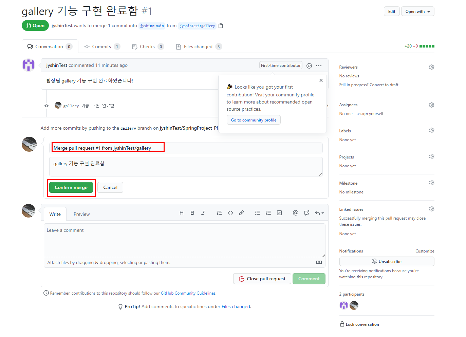Add a numbered list to comment

tap(268, 213)
